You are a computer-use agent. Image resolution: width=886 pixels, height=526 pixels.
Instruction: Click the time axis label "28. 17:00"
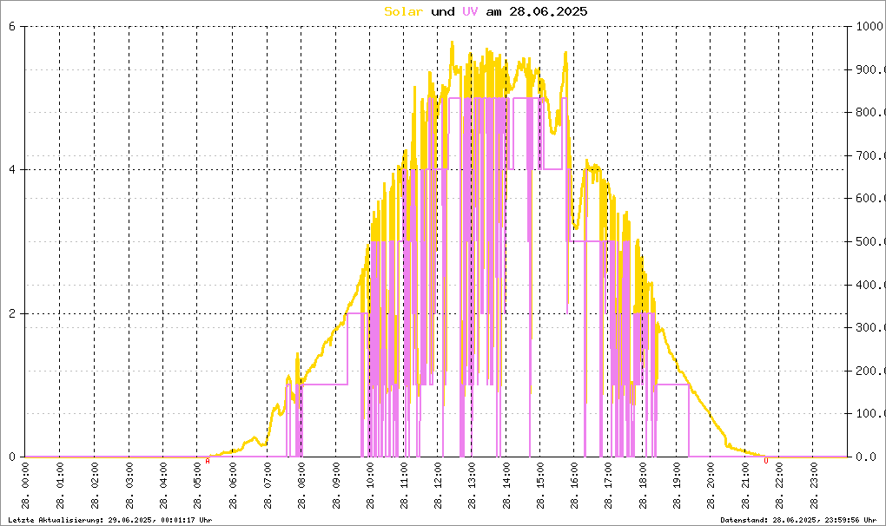(607, 486)
